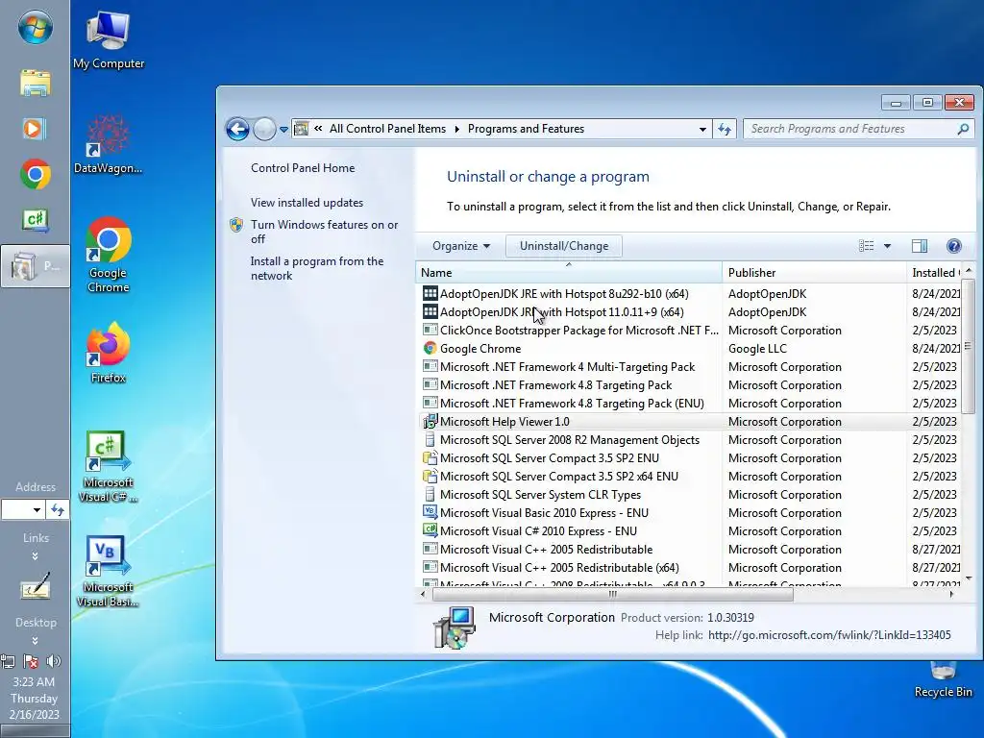Open the Organize dropdown menu
This screenshot has height=738, width=984.
click(x=460, y=246)
